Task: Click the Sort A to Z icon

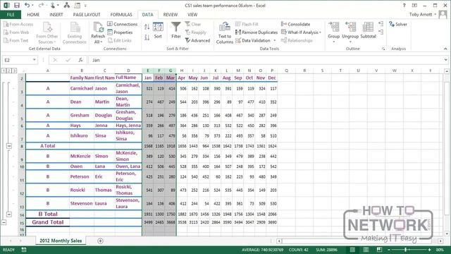Action: pyautogui.click(x=147, y=27)
